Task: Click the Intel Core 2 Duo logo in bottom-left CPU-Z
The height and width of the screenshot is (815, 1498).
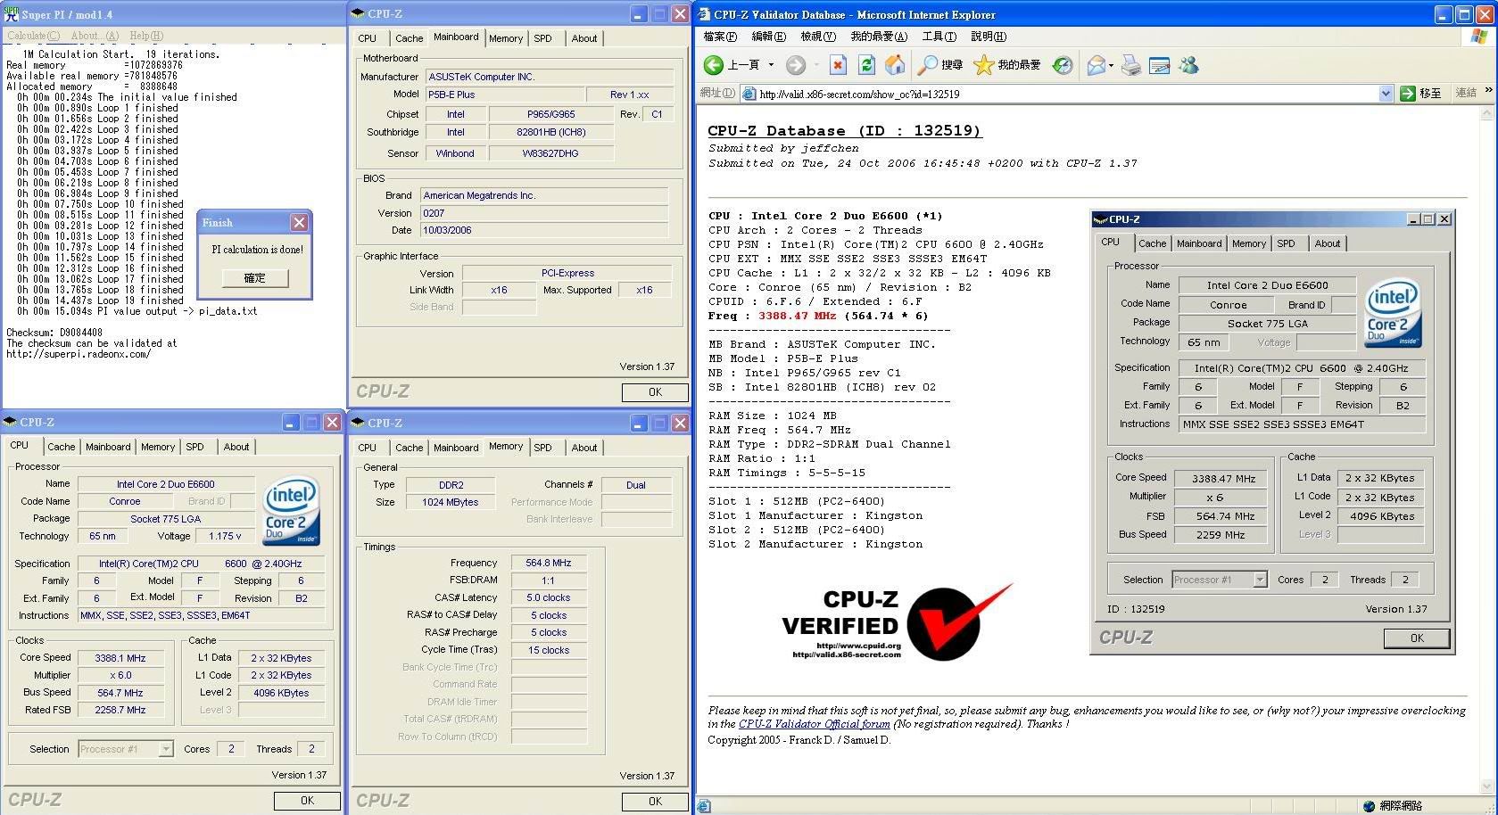Action: tap(292, 512)
